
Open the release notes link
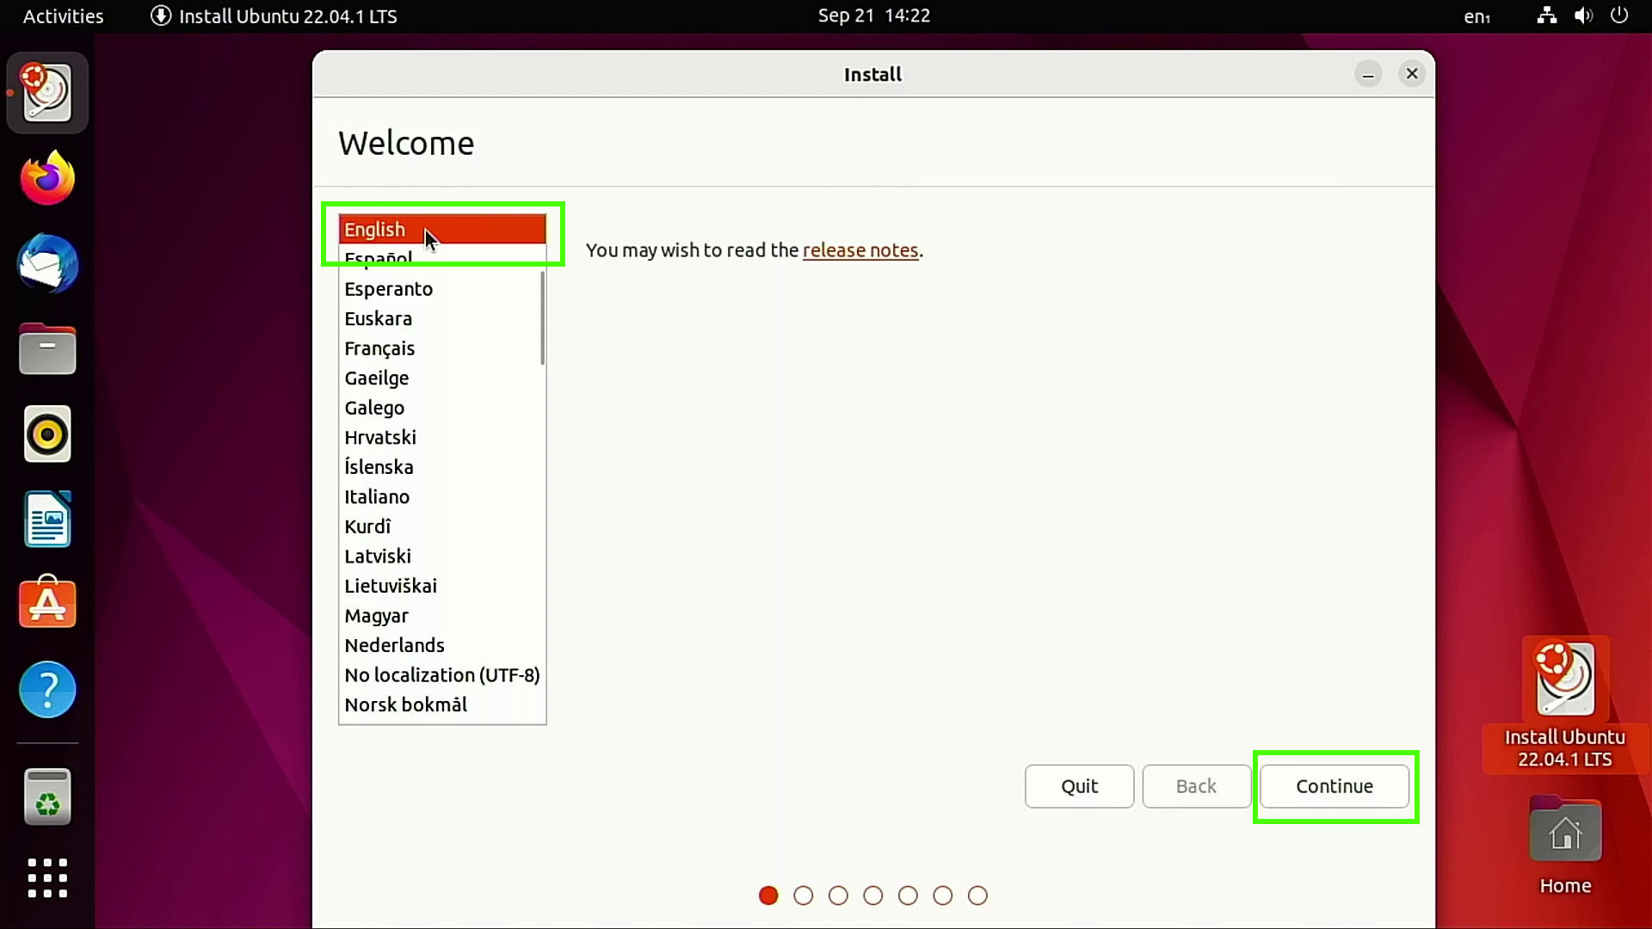[860, 250]
